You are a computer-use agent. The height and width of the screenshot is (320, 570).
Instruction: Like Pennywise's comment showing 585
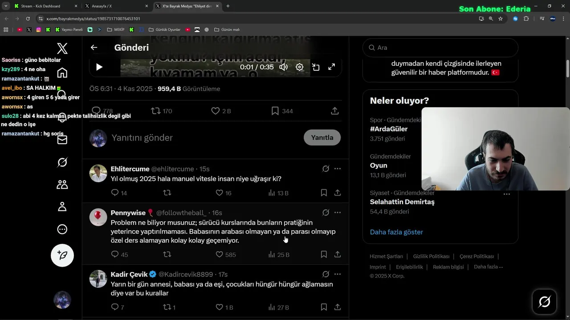225,255
